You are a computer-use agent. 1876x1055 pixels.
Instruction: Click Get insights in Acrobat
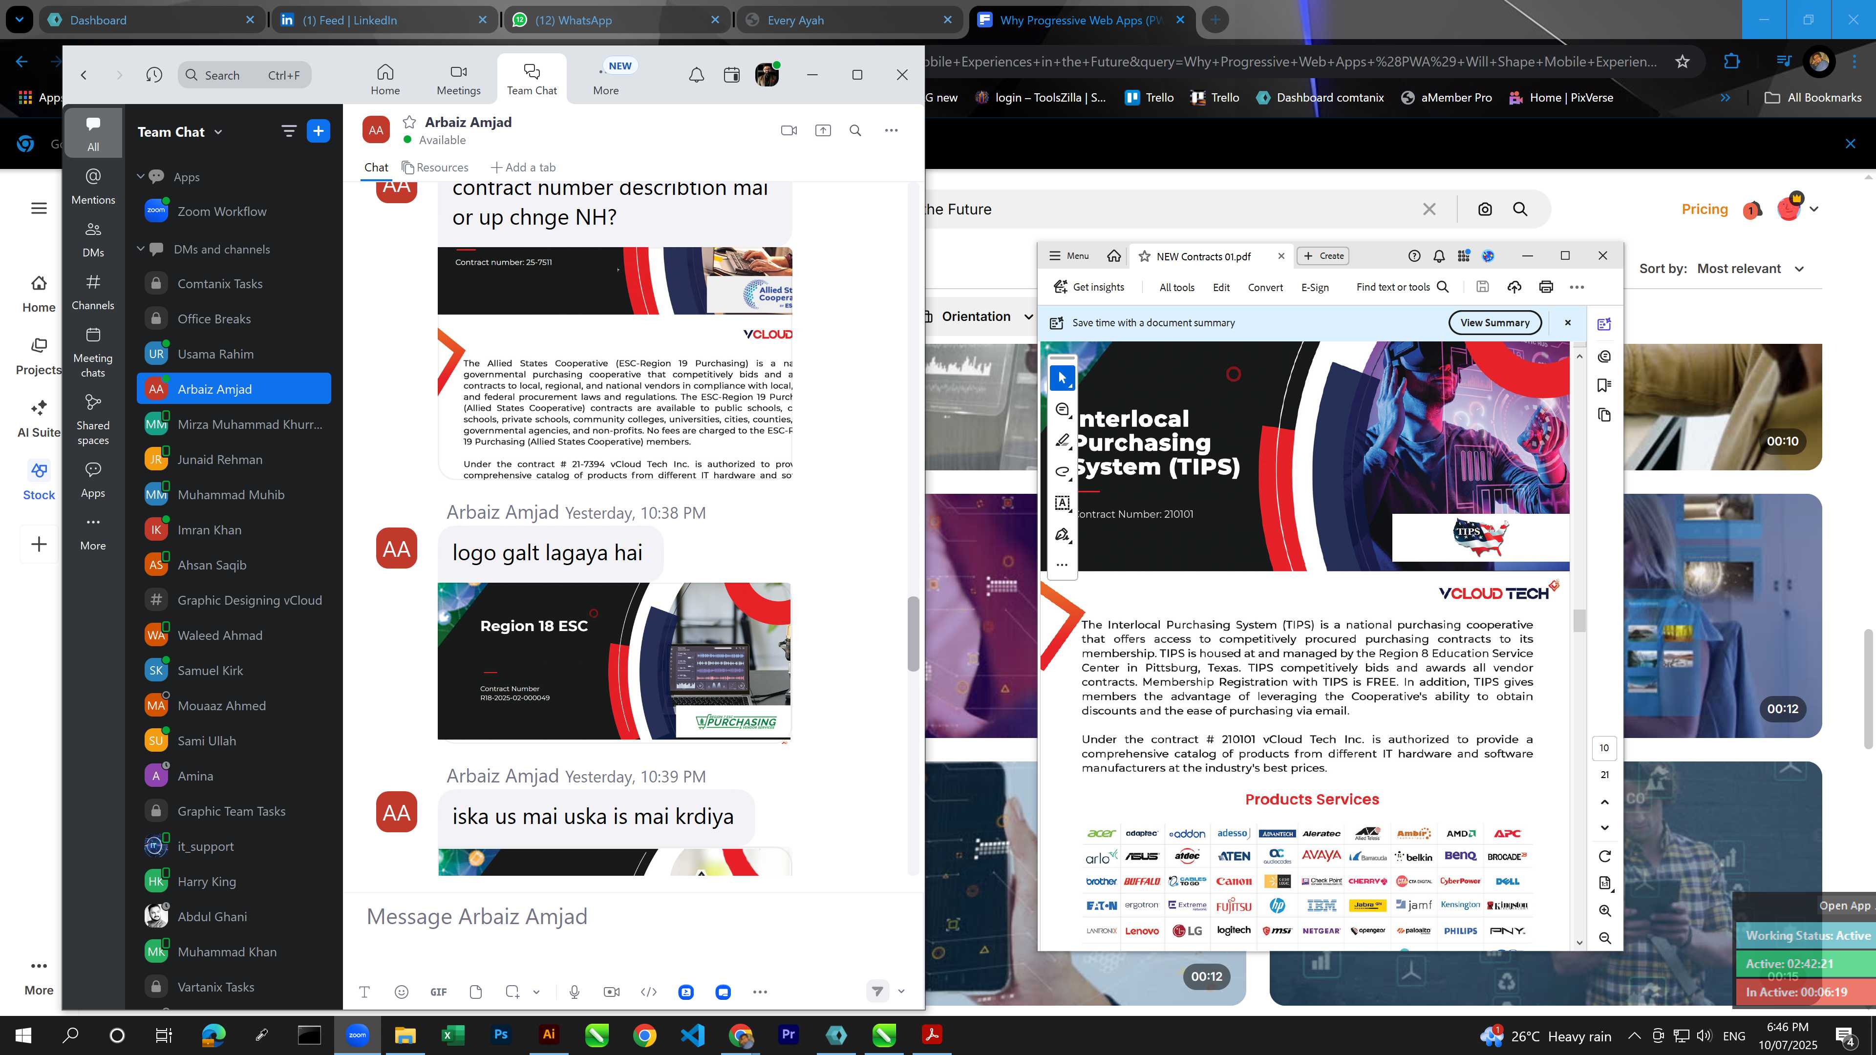1089,287
